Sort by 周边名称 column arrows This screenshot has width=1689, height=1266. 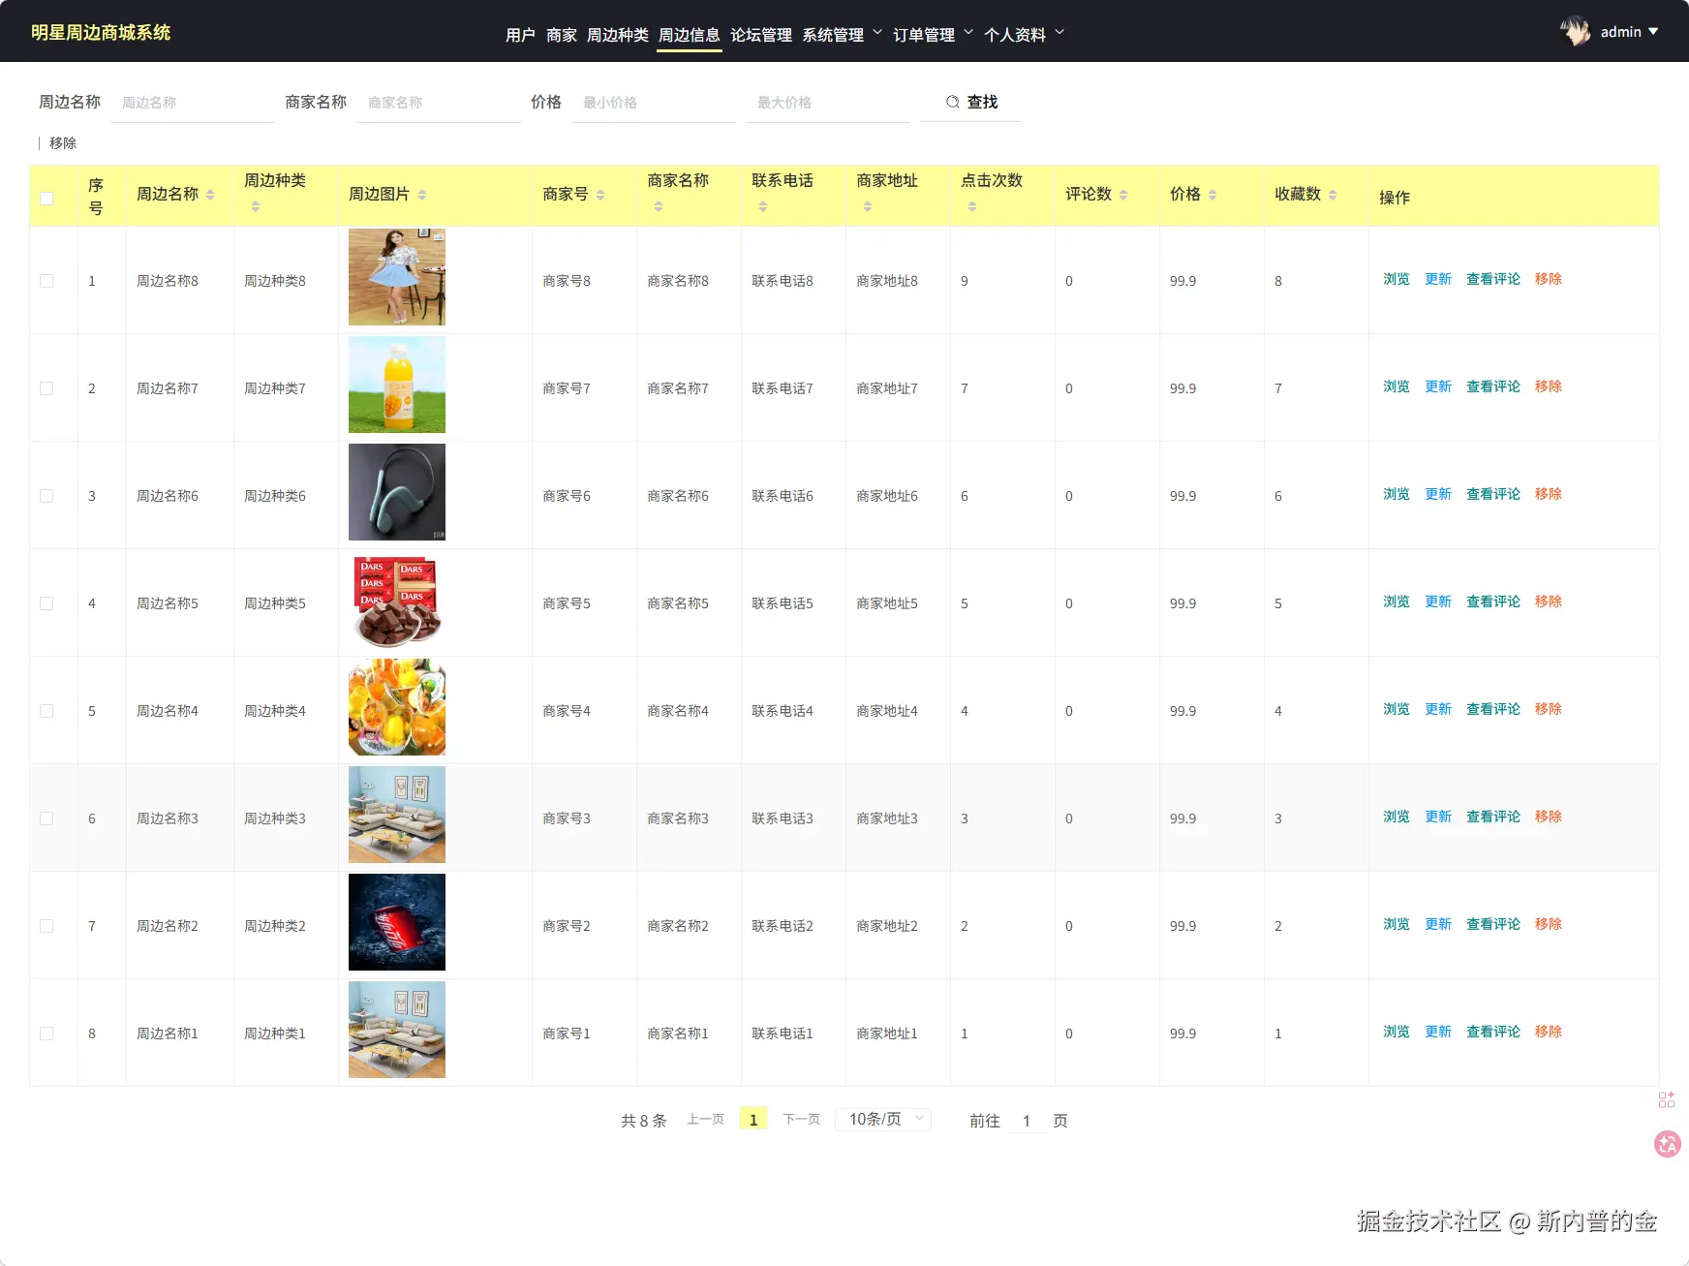(210, 195)
